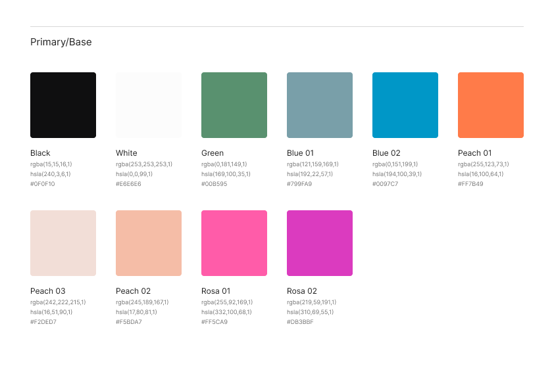
Task: Select the White color swatch
Action: tap(149, 105)
